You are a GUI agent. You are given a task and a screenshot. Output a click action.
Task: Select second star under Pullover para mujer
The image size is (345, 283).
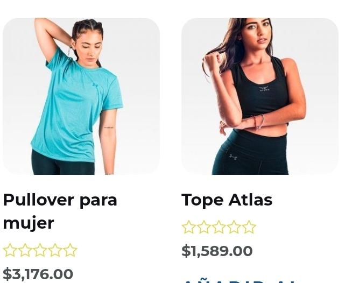point(25,250)
